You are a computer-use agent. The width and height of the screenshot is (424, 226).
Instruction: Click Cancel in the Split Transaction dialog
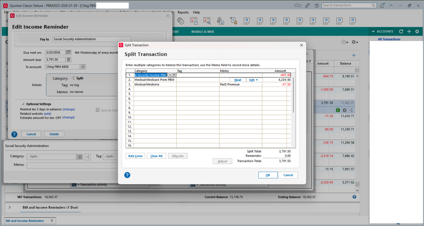pyautogui.click(x=288, y=175)
